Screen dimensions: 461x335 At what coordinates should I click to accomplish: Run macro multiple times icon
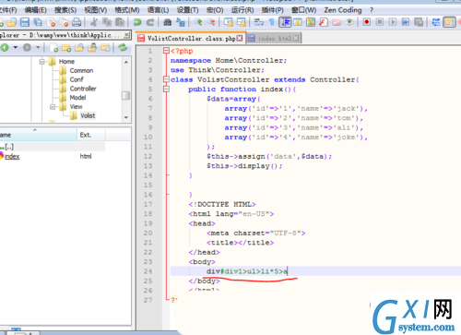click(x=406, y=22)
